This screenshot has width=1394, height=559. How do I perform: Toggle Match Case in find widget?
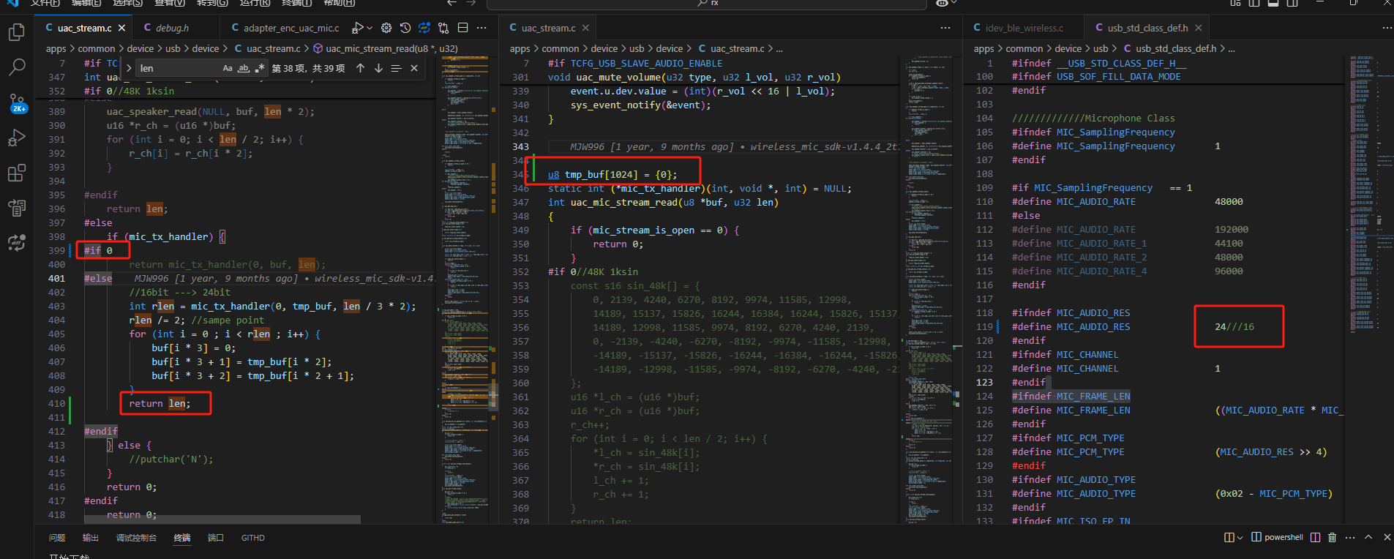(228, 68)
